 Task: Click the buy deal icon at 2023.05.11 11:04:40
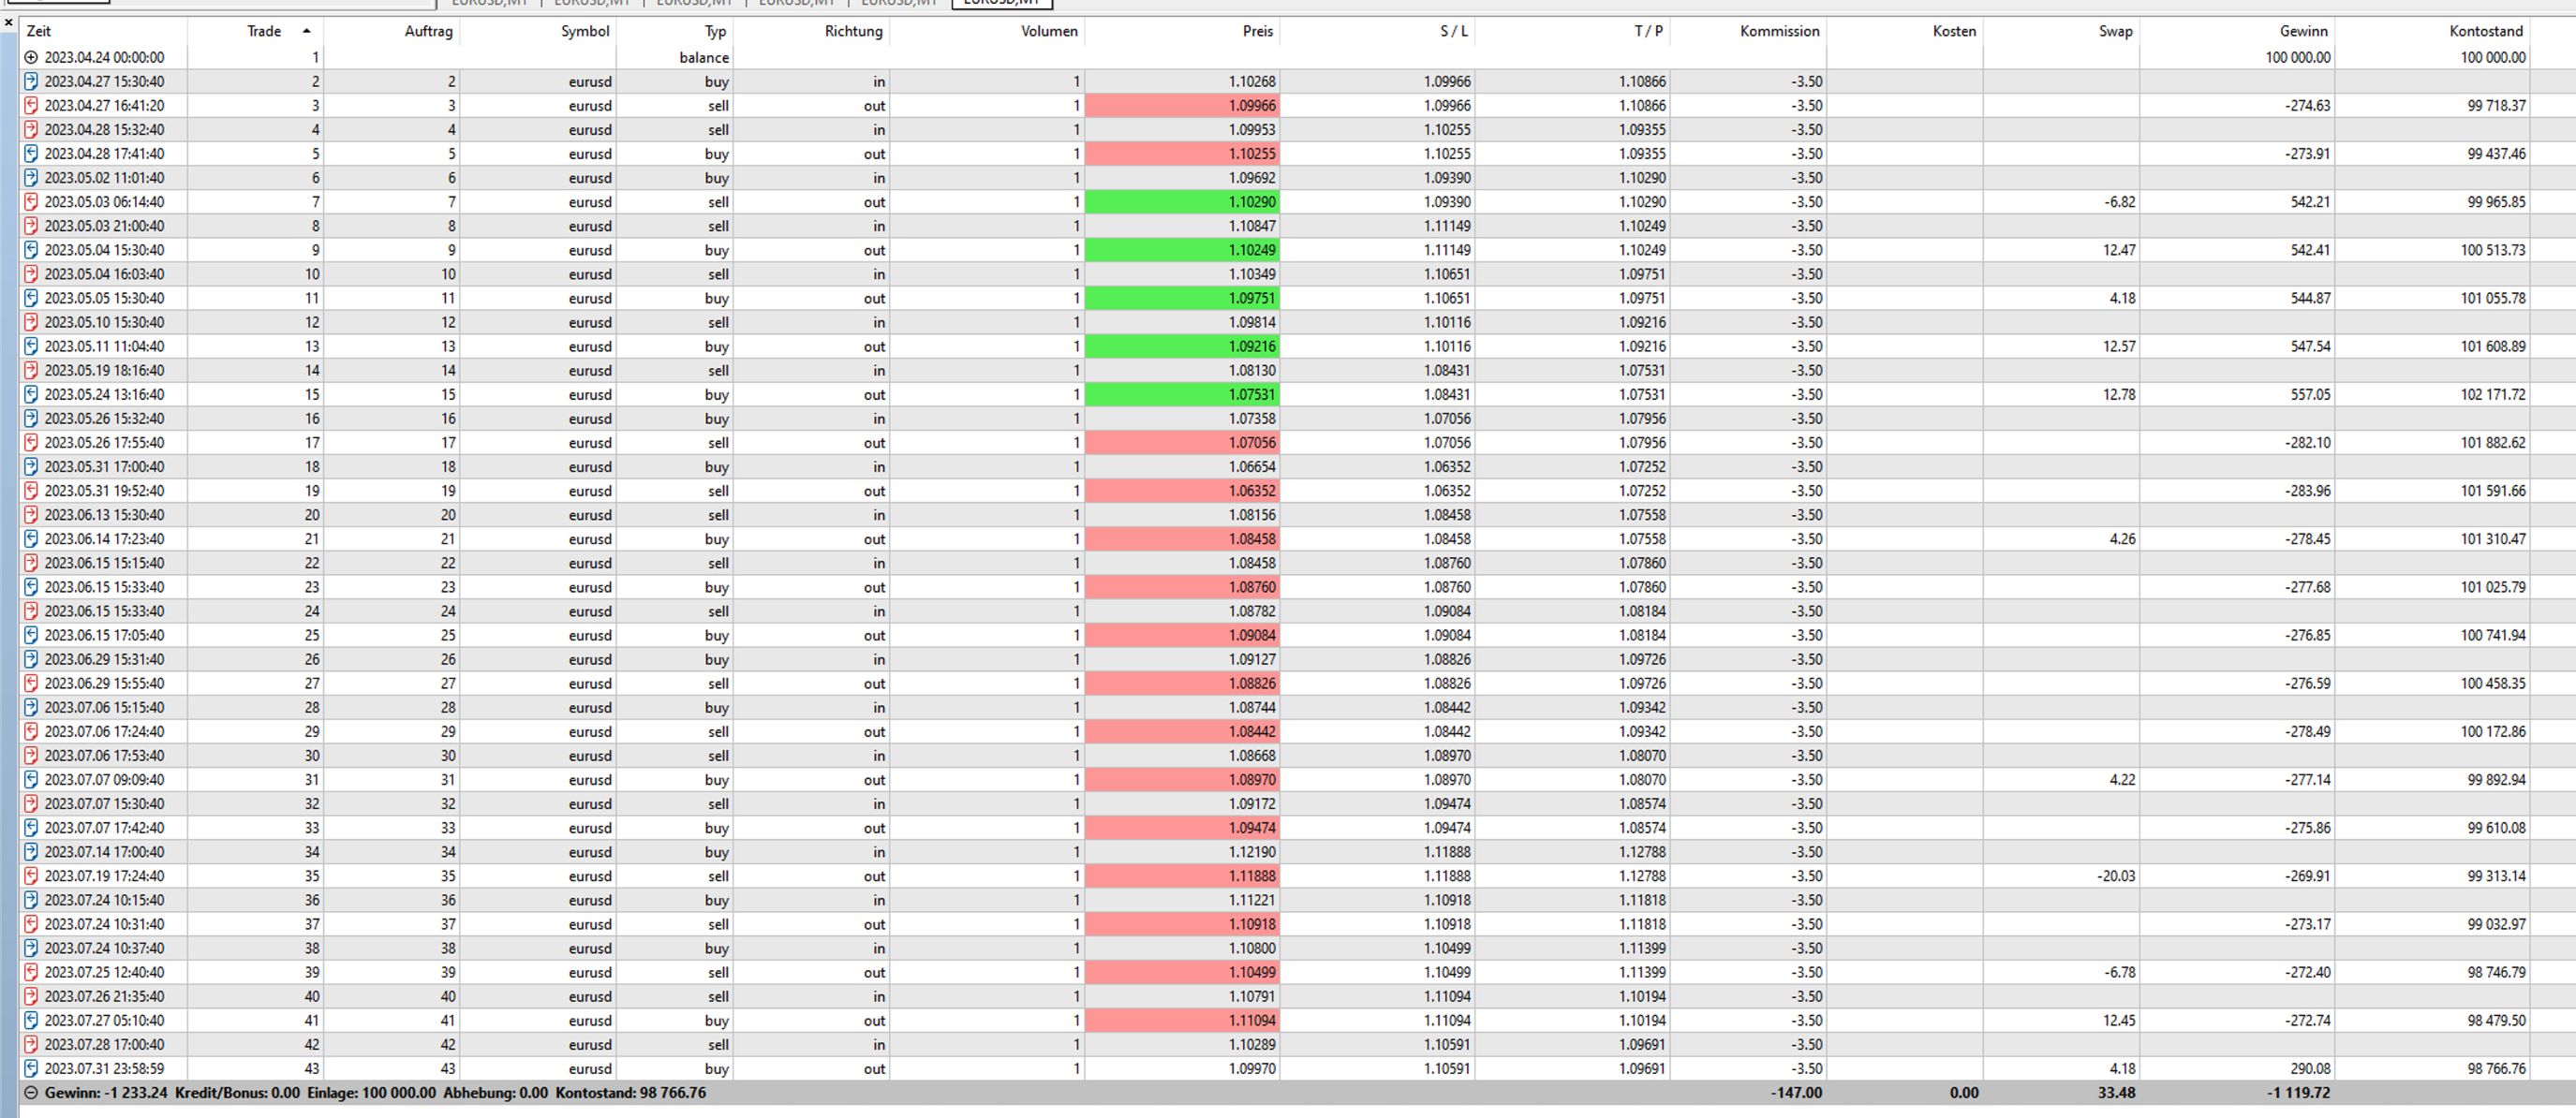(x=31, y=346)
